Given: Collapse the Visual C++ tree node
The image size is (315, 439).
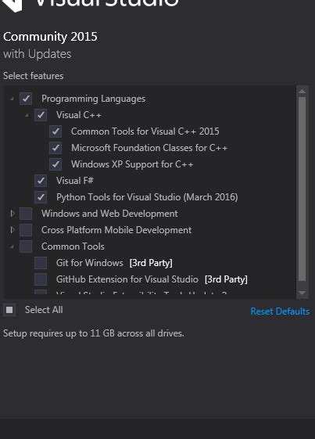Looking at the screenshot, I should 27,115.
